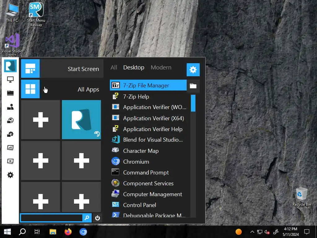Screen dimensions: 317x238
Task: Launch Blend for Visual Studio icon
Action: coord(116,140)
